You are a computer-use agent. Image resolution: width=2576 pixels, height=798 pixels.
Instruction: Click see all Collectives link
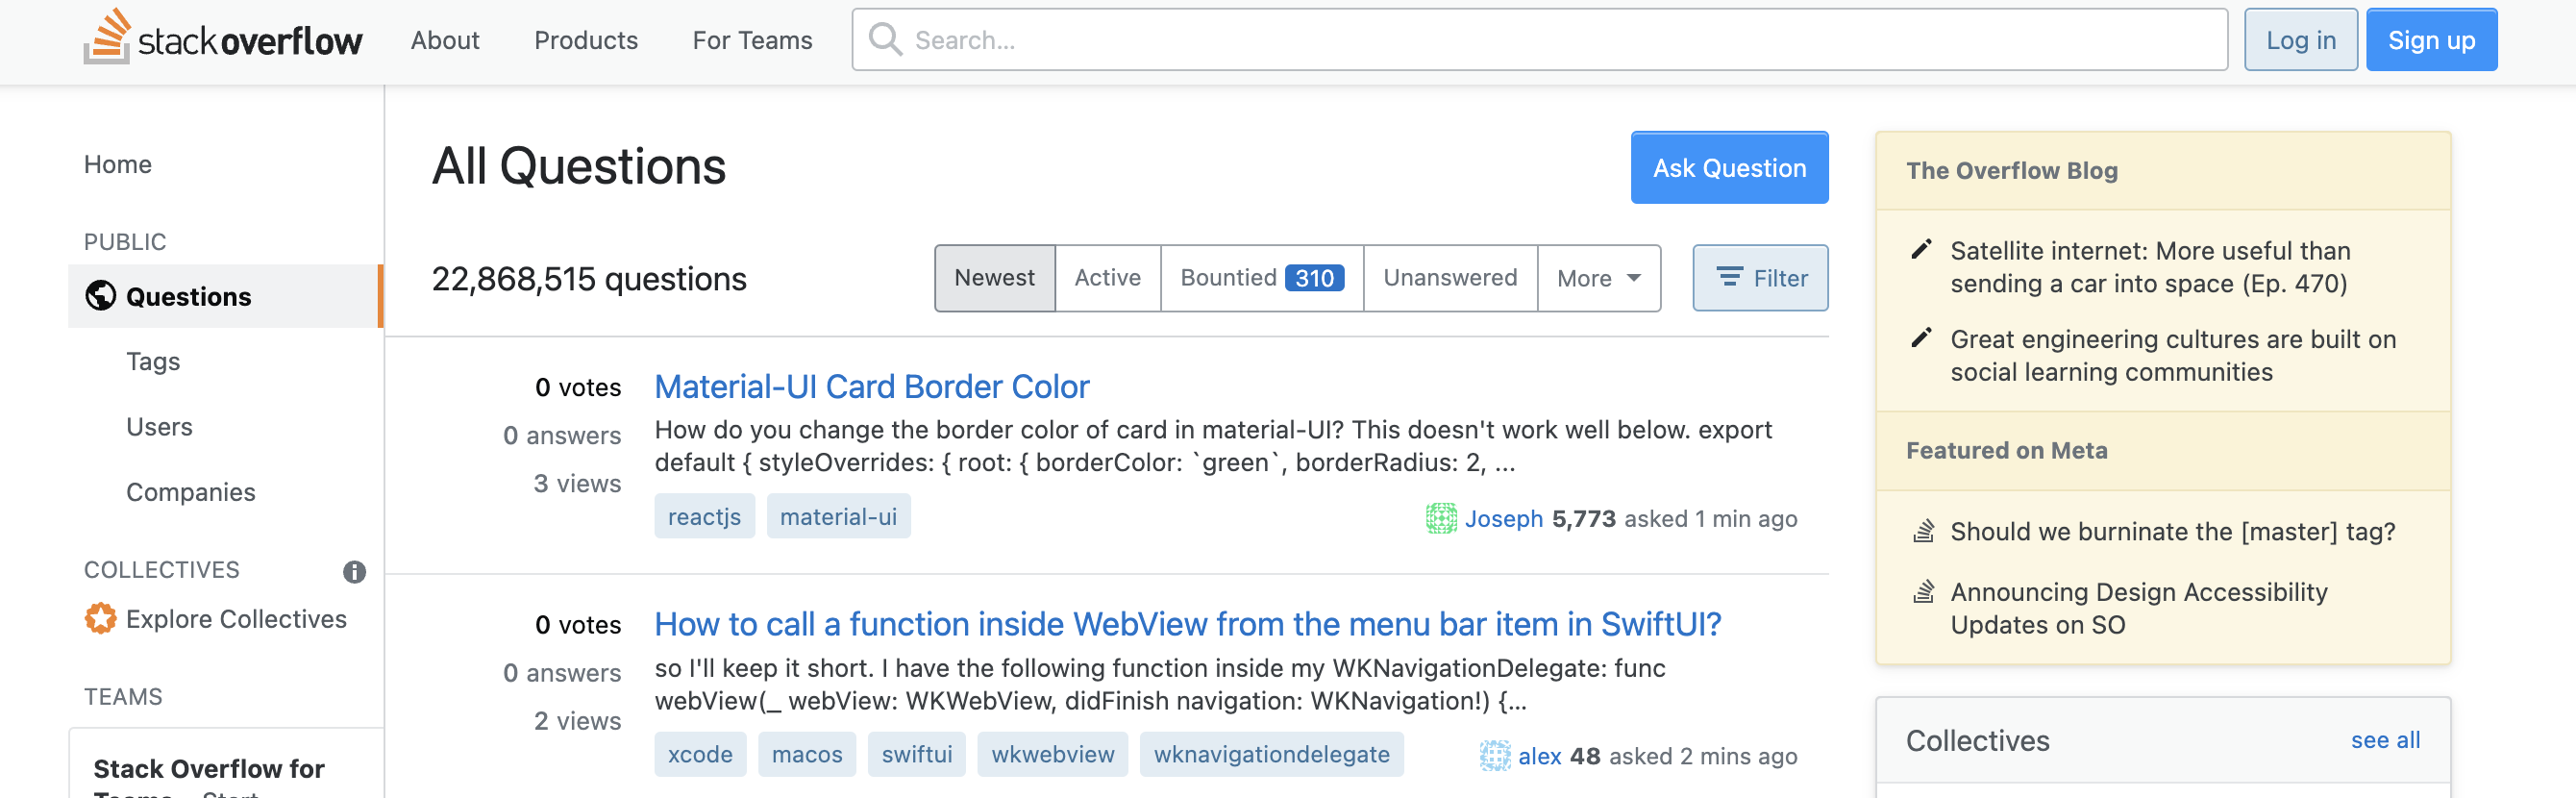pyautogui.click(x=2385, y=740)
